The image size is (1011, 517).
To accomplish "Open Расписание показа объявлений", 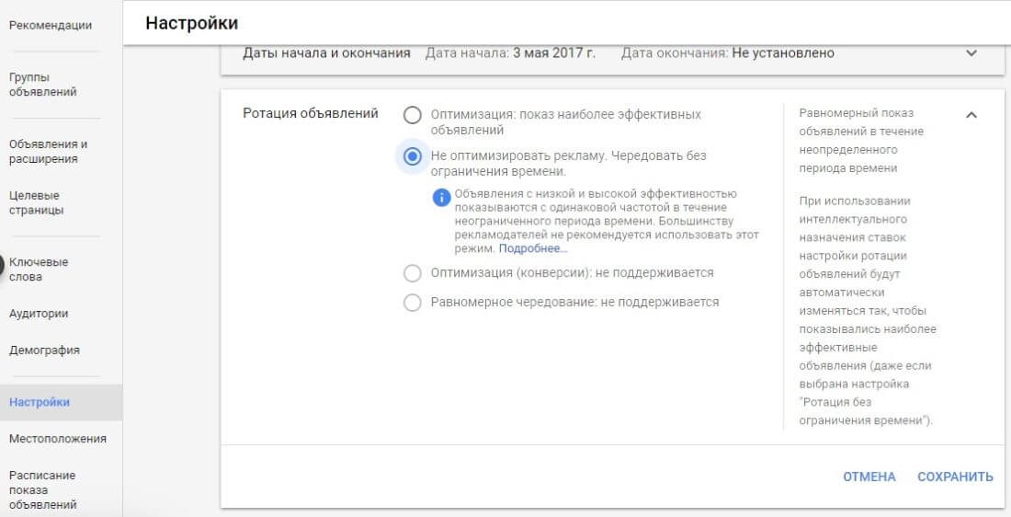I will click(x=42, y=490).
